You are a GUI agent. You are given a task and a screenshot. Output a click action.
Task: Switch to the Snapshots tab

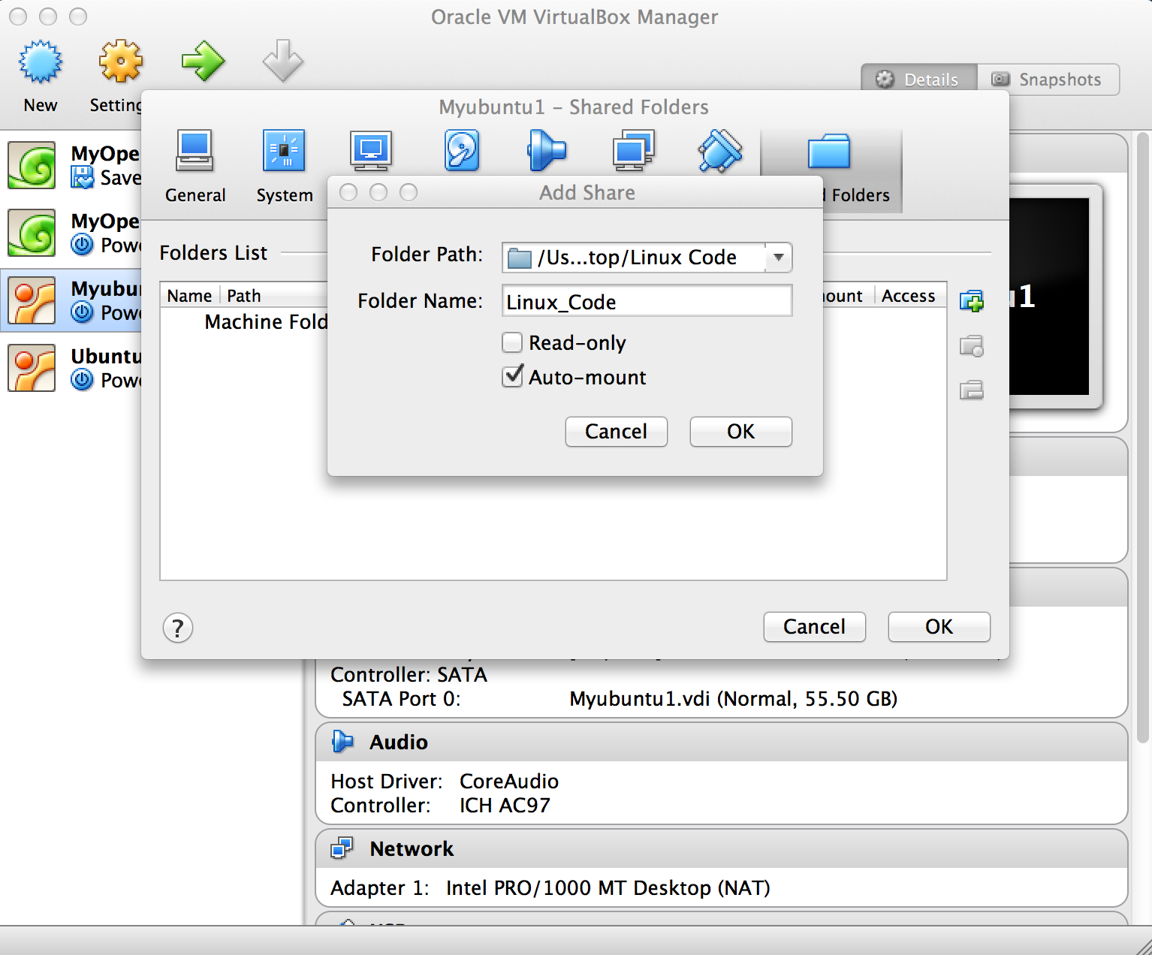pyautogui.click(x=1048, y=79)
